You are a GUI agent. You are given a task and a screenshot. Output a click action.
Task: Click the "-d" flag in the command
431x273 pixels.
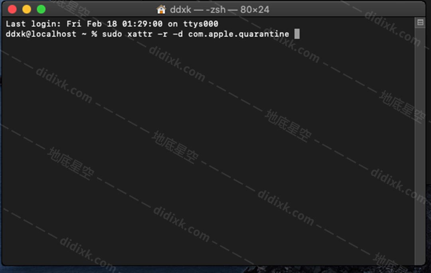[178, 34]
